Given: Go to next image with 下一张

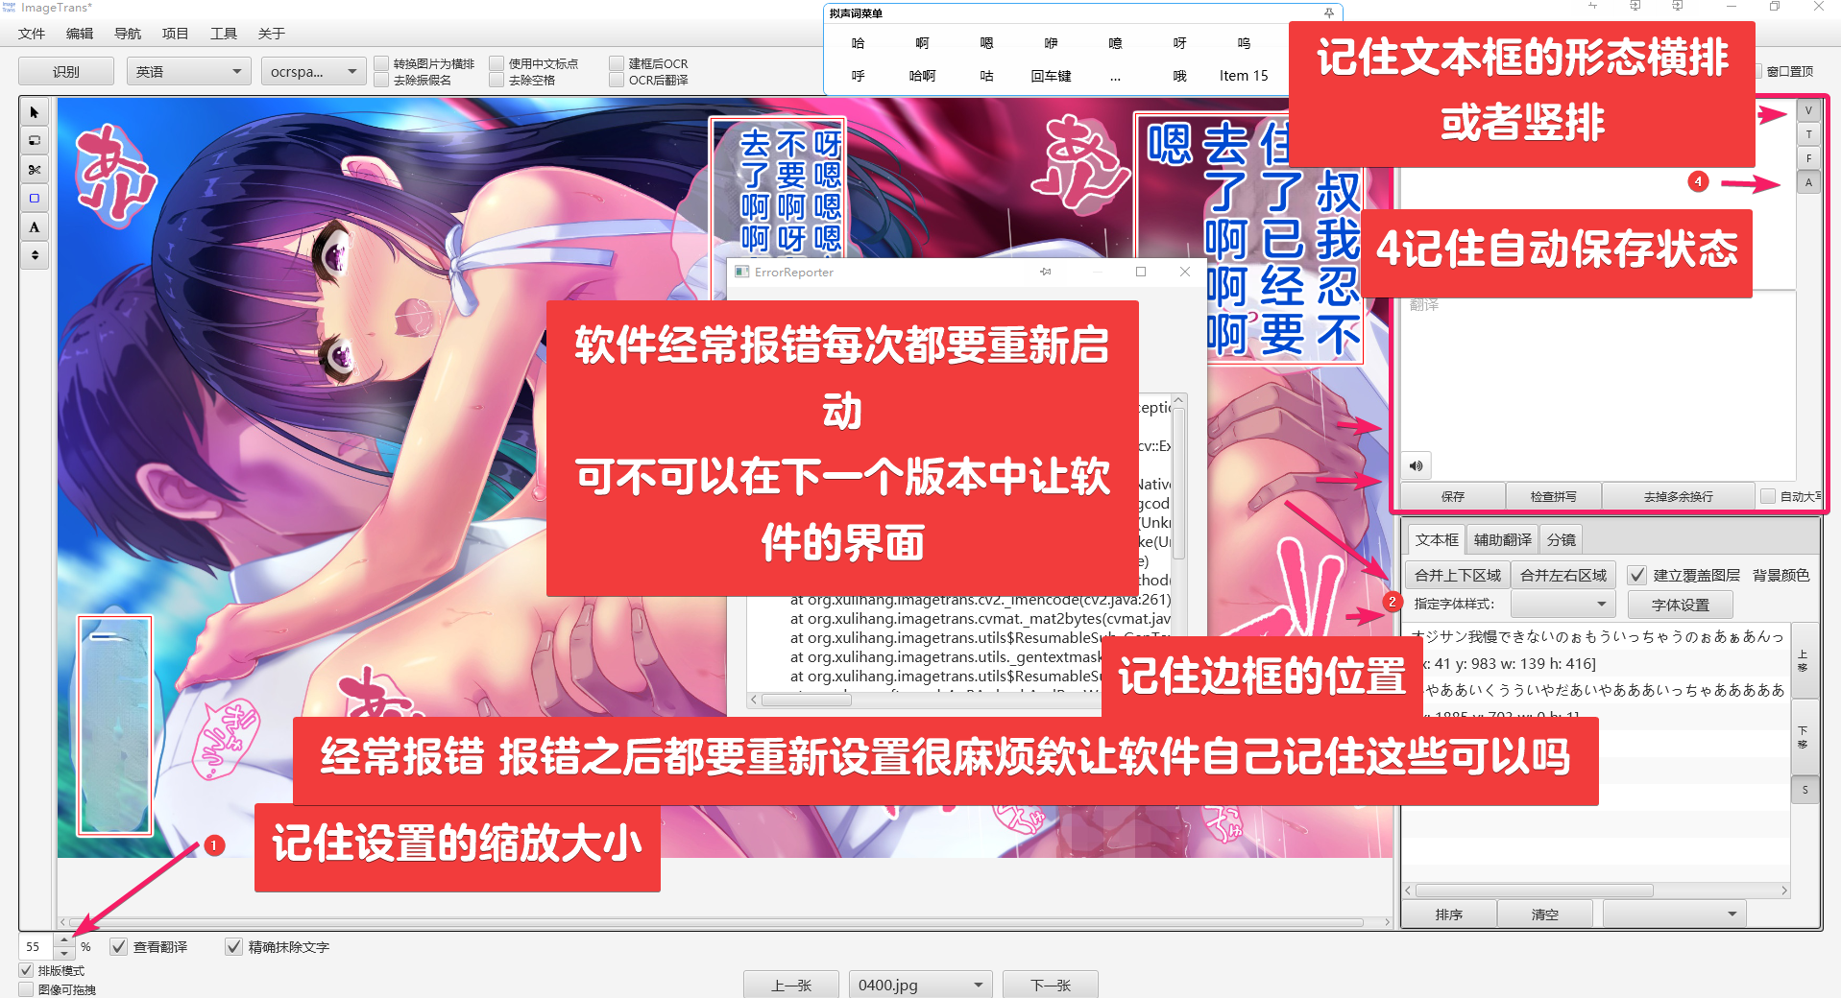Looking at the screenshot, I should [x=1051, y=985].
